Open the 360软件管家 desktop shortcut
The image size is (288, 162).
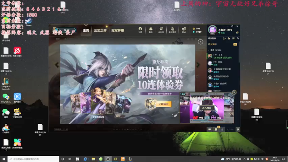[17, 144]
